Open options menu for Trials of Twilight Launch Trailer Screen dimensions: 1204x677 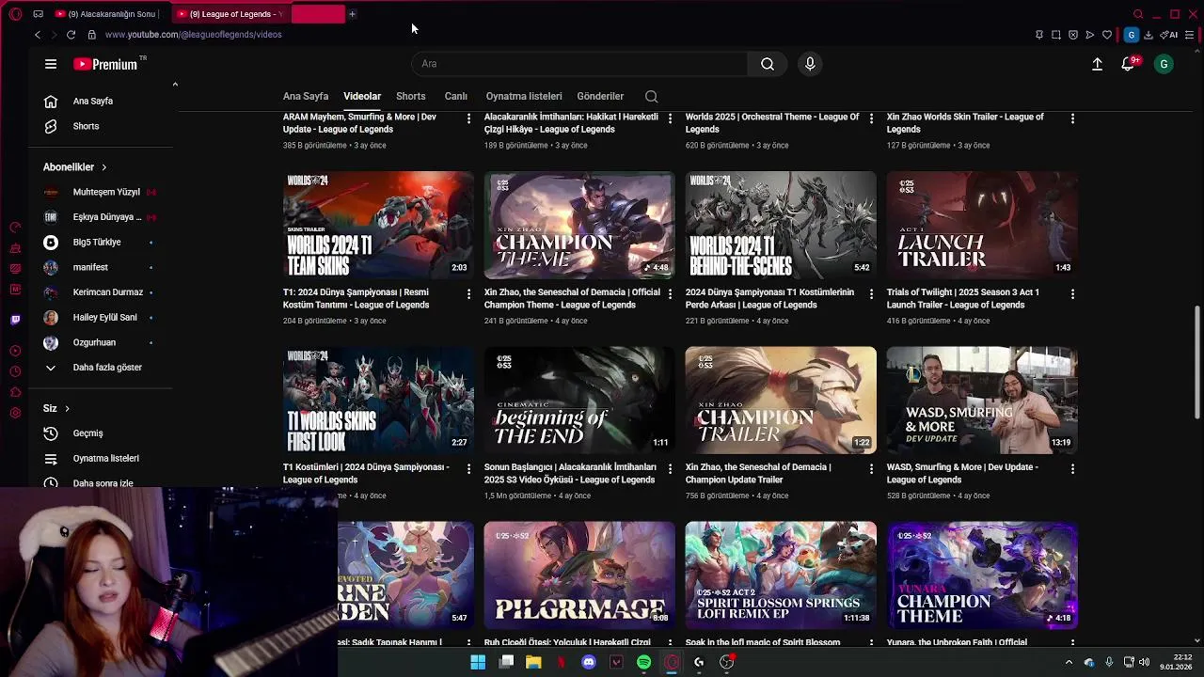(x=1072, y=294)
